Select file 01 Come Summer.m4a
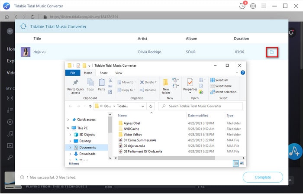 click(140, 140)
